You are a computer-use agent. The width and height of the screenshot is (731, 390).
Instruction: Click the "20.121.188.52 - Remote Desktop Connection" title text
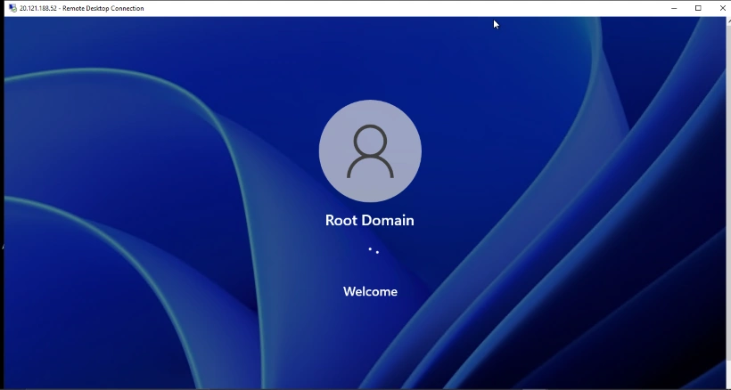tap(82, 8)
